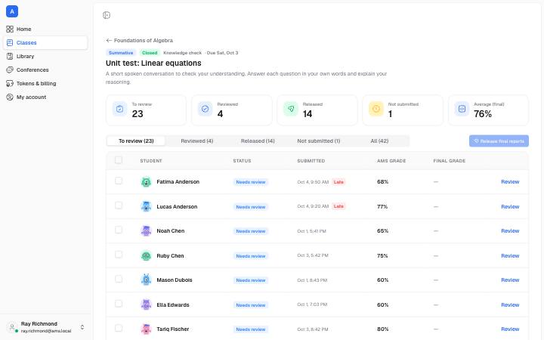Click the Reviewed checkmark icon
The width and height of the screenshot is (544, 340).
(205, 109)
